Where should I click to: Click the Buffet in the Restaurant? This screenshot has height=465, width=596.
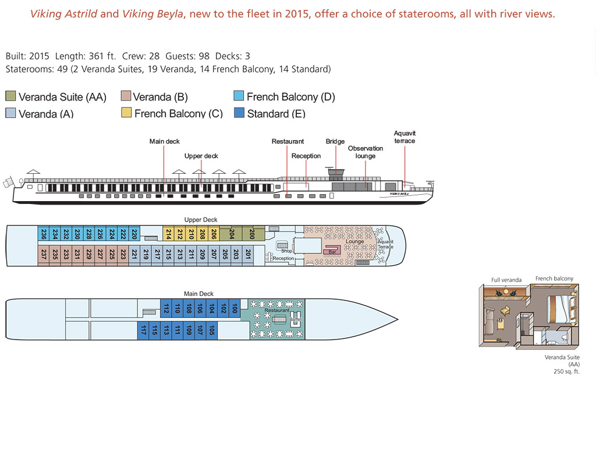click(296, 319)
